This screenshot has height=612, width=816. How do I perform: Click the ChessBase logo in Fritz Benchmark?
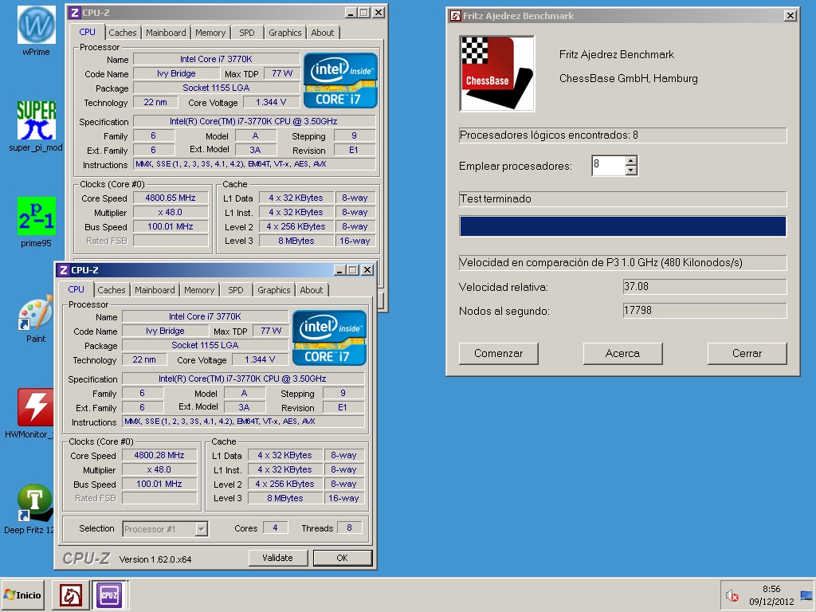coord(497,73)
